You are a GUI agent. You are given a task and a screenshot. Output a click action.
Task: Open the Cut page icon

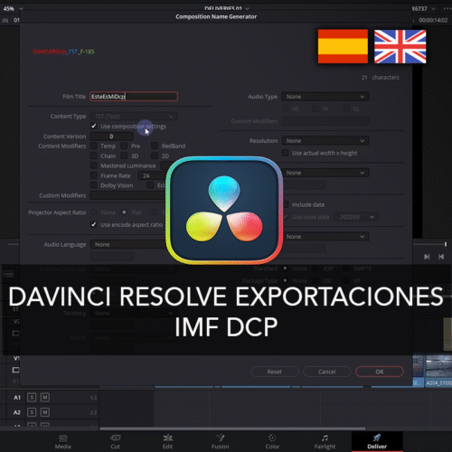pyautogui.click(x=116, y=438)
